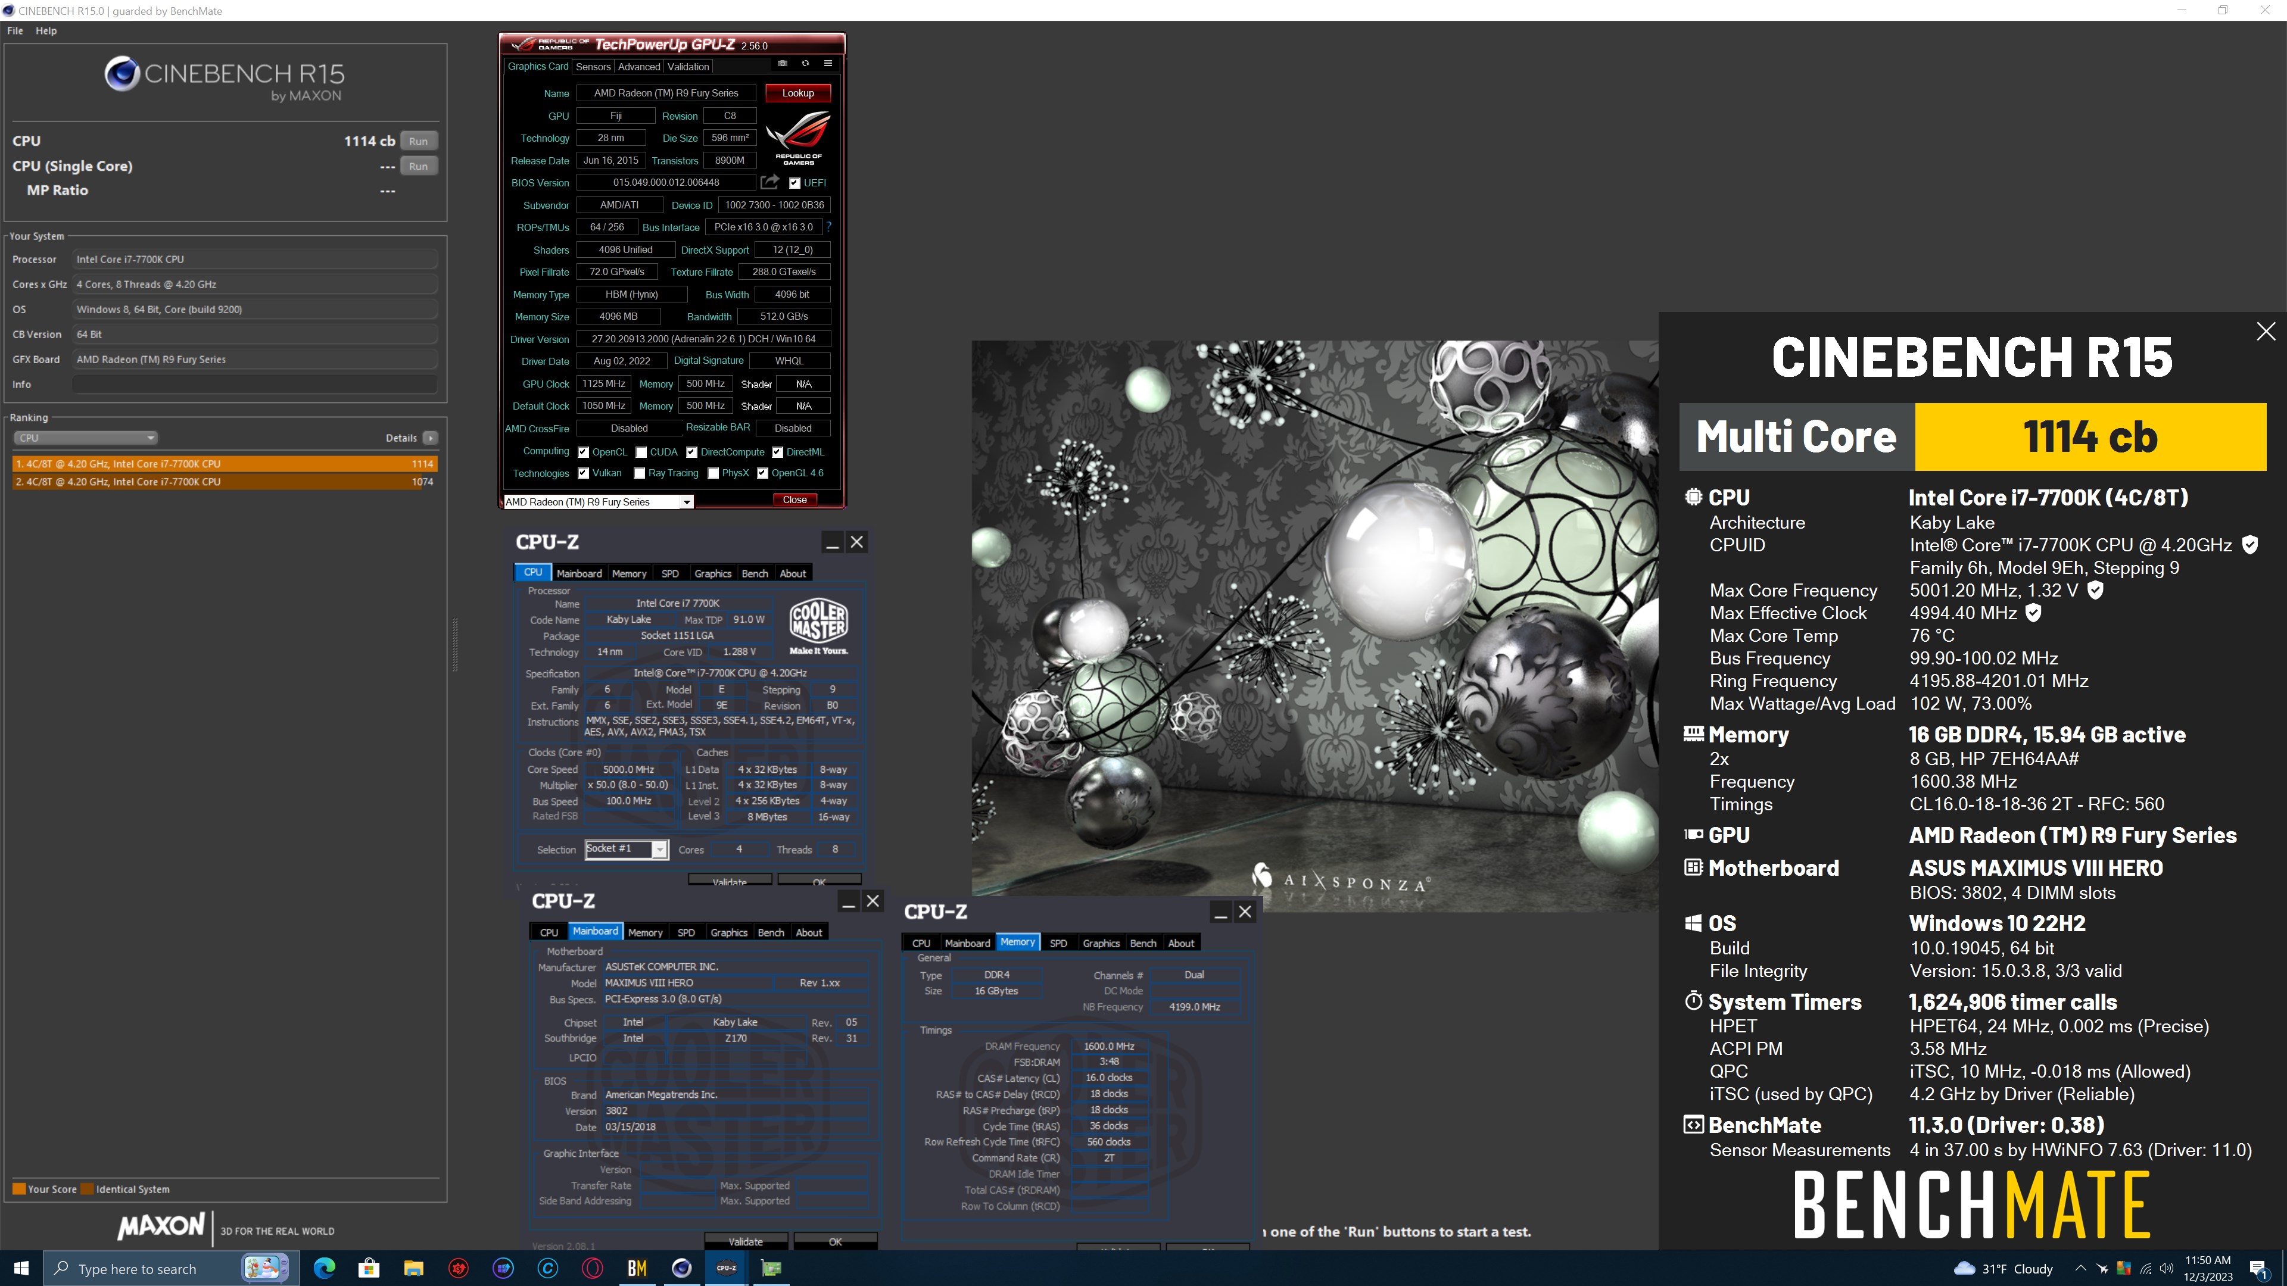Screen dimensions: 2287x1286
Task: Close the BenchMate result overlay with X
Action: coord(2266,331)
